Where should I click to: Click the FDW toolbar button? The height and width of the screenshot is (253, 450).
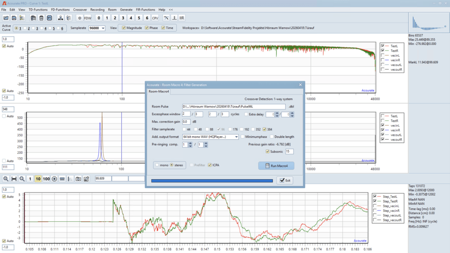tap(88, 18)
